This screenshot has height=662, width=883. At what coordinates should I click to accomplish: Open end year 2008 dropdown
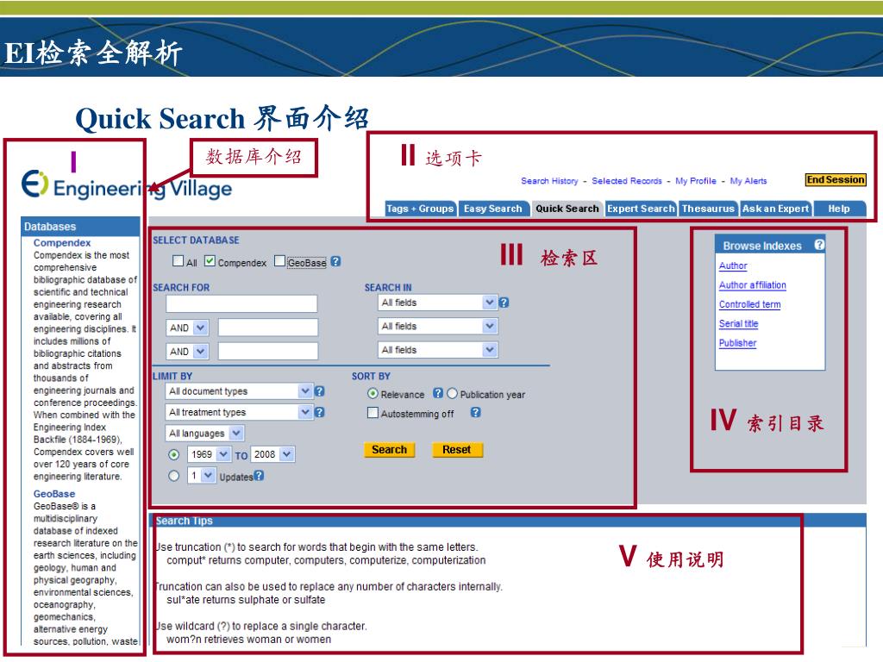tap(272, 453)
